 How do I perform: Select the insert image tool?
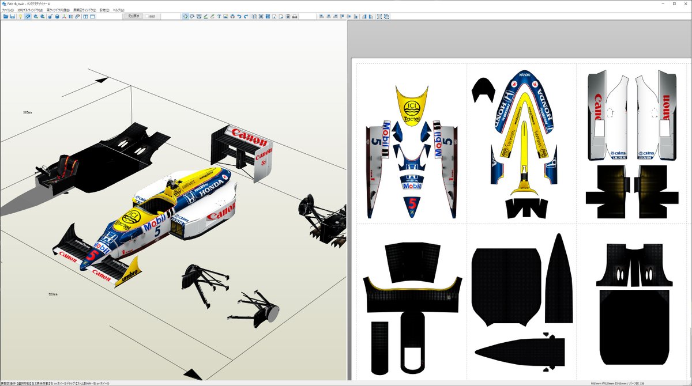(225, 17)
